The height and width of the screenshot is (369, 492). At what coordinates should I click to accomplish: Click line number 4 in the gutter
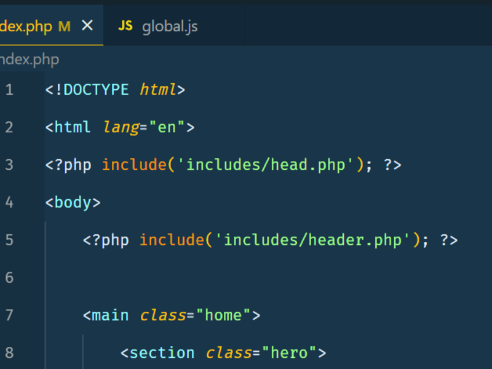9,203
